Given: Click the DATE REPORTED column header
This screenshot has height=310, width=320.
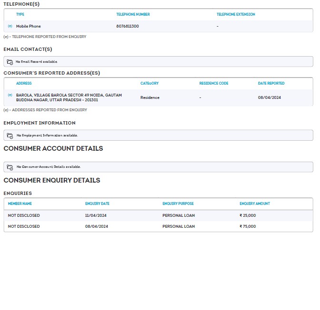Looking at the screenshot, I should click(x=271, y=83).
